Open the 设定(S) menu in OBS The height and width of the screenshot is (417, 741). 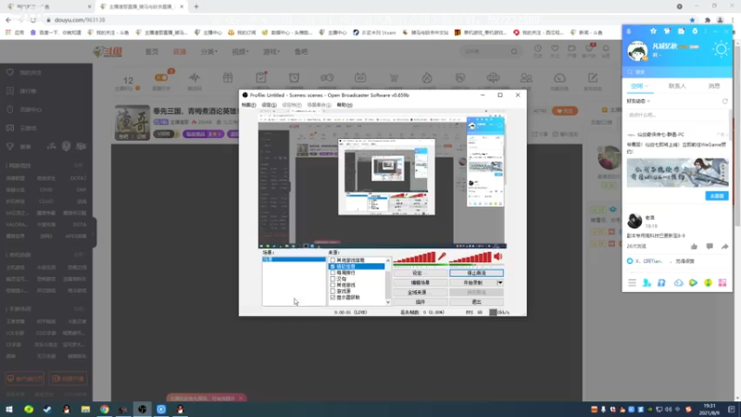point(269,105)
